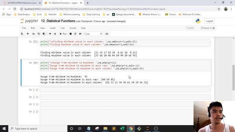Open the Excel bookmark folder
This screenshot has height=132, width=235.
tap(37, 14)
